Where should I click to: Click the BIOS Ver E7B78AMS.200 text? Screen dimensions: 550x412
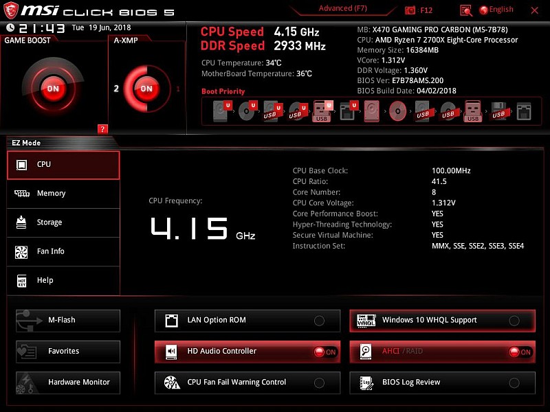click(400, 80)
